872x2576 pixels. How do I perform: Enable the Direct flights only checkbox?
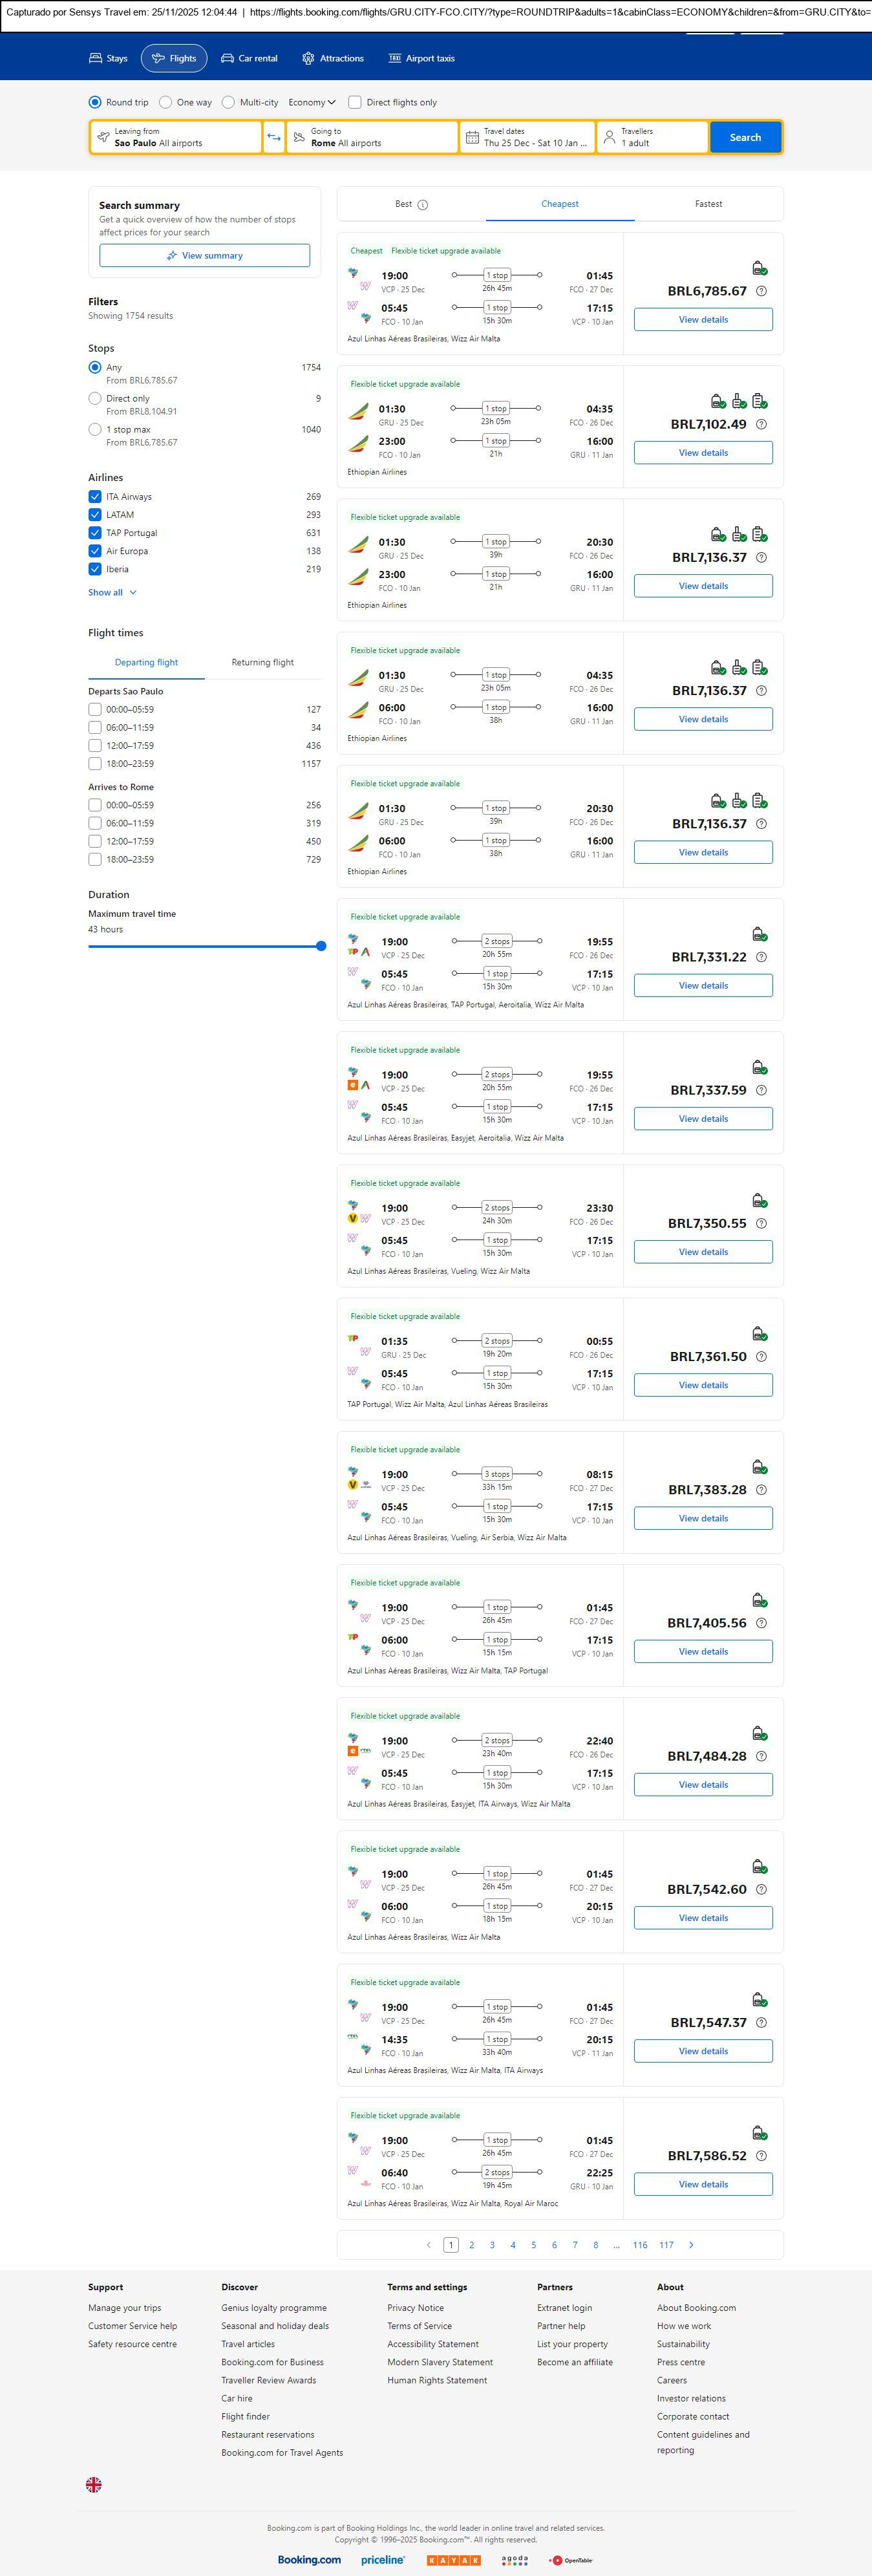pyautogui.click(x=354, y=102)
